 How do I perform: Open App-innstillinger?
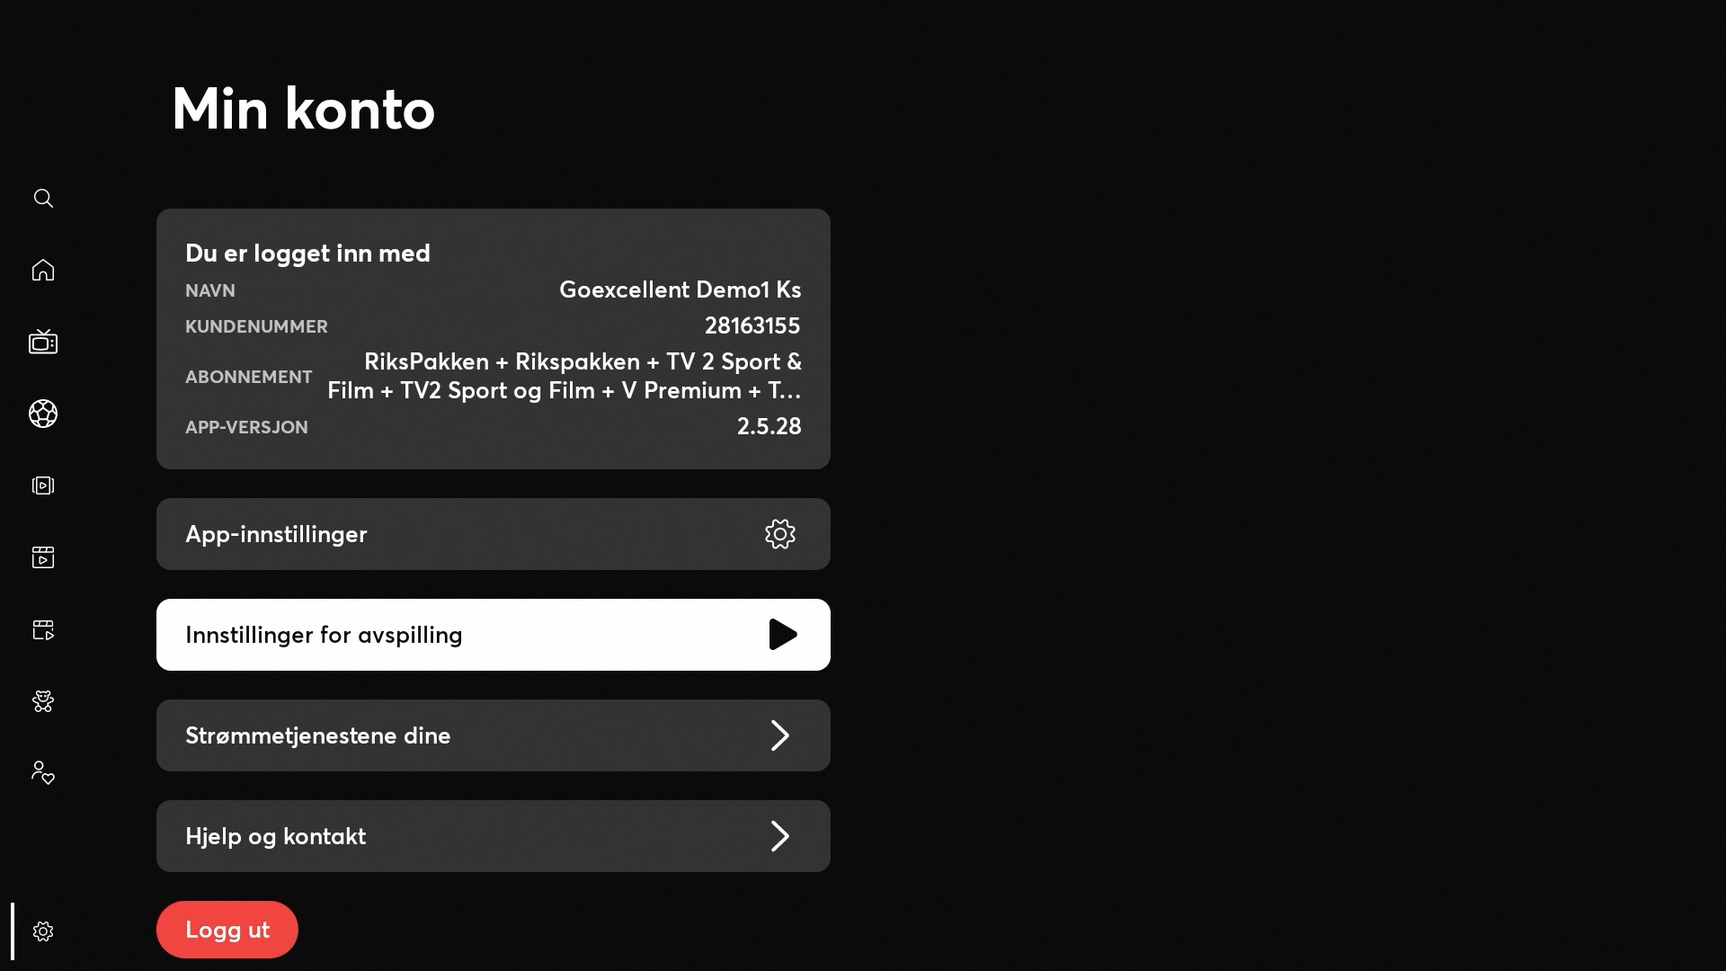(x=494, y=534)
